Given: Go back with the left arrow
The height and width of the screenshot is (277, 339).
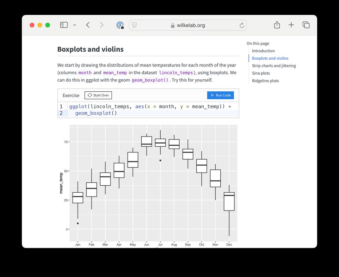Looking at the screenshot, I should pos(88,25).
